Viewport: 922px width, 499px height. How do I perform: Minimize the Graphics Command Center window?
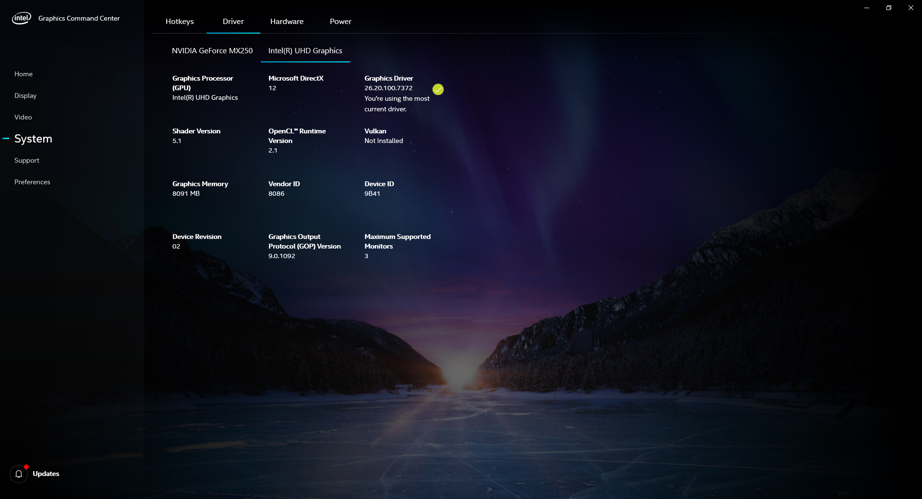(x=867, y=8)
